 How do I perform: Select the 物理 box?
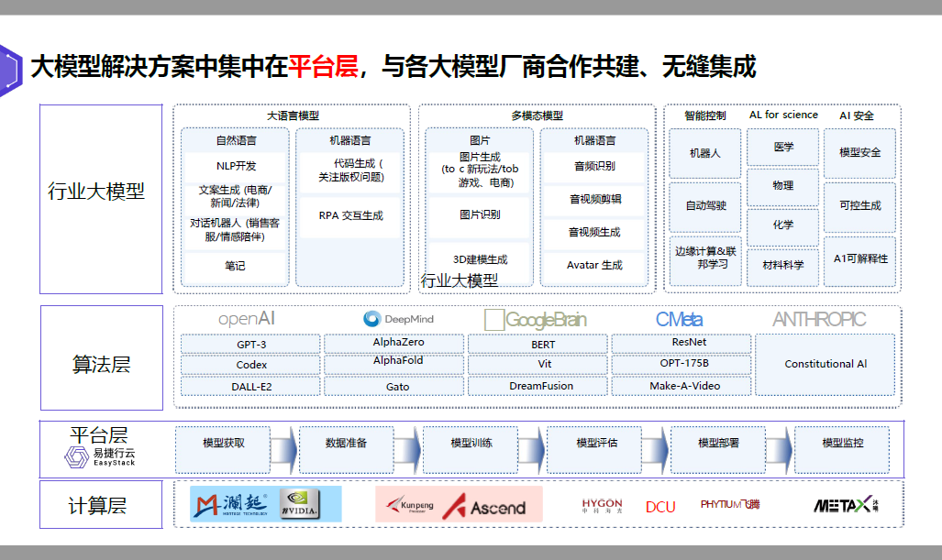(782, 187)
